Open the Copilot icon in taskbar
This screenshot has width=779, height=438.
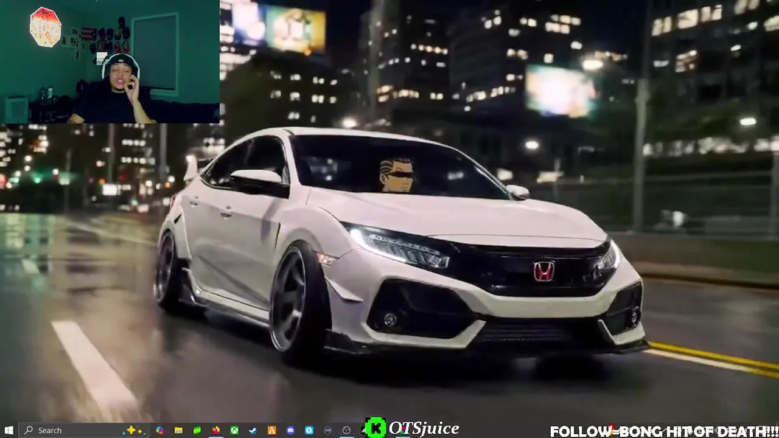point(159,430)
